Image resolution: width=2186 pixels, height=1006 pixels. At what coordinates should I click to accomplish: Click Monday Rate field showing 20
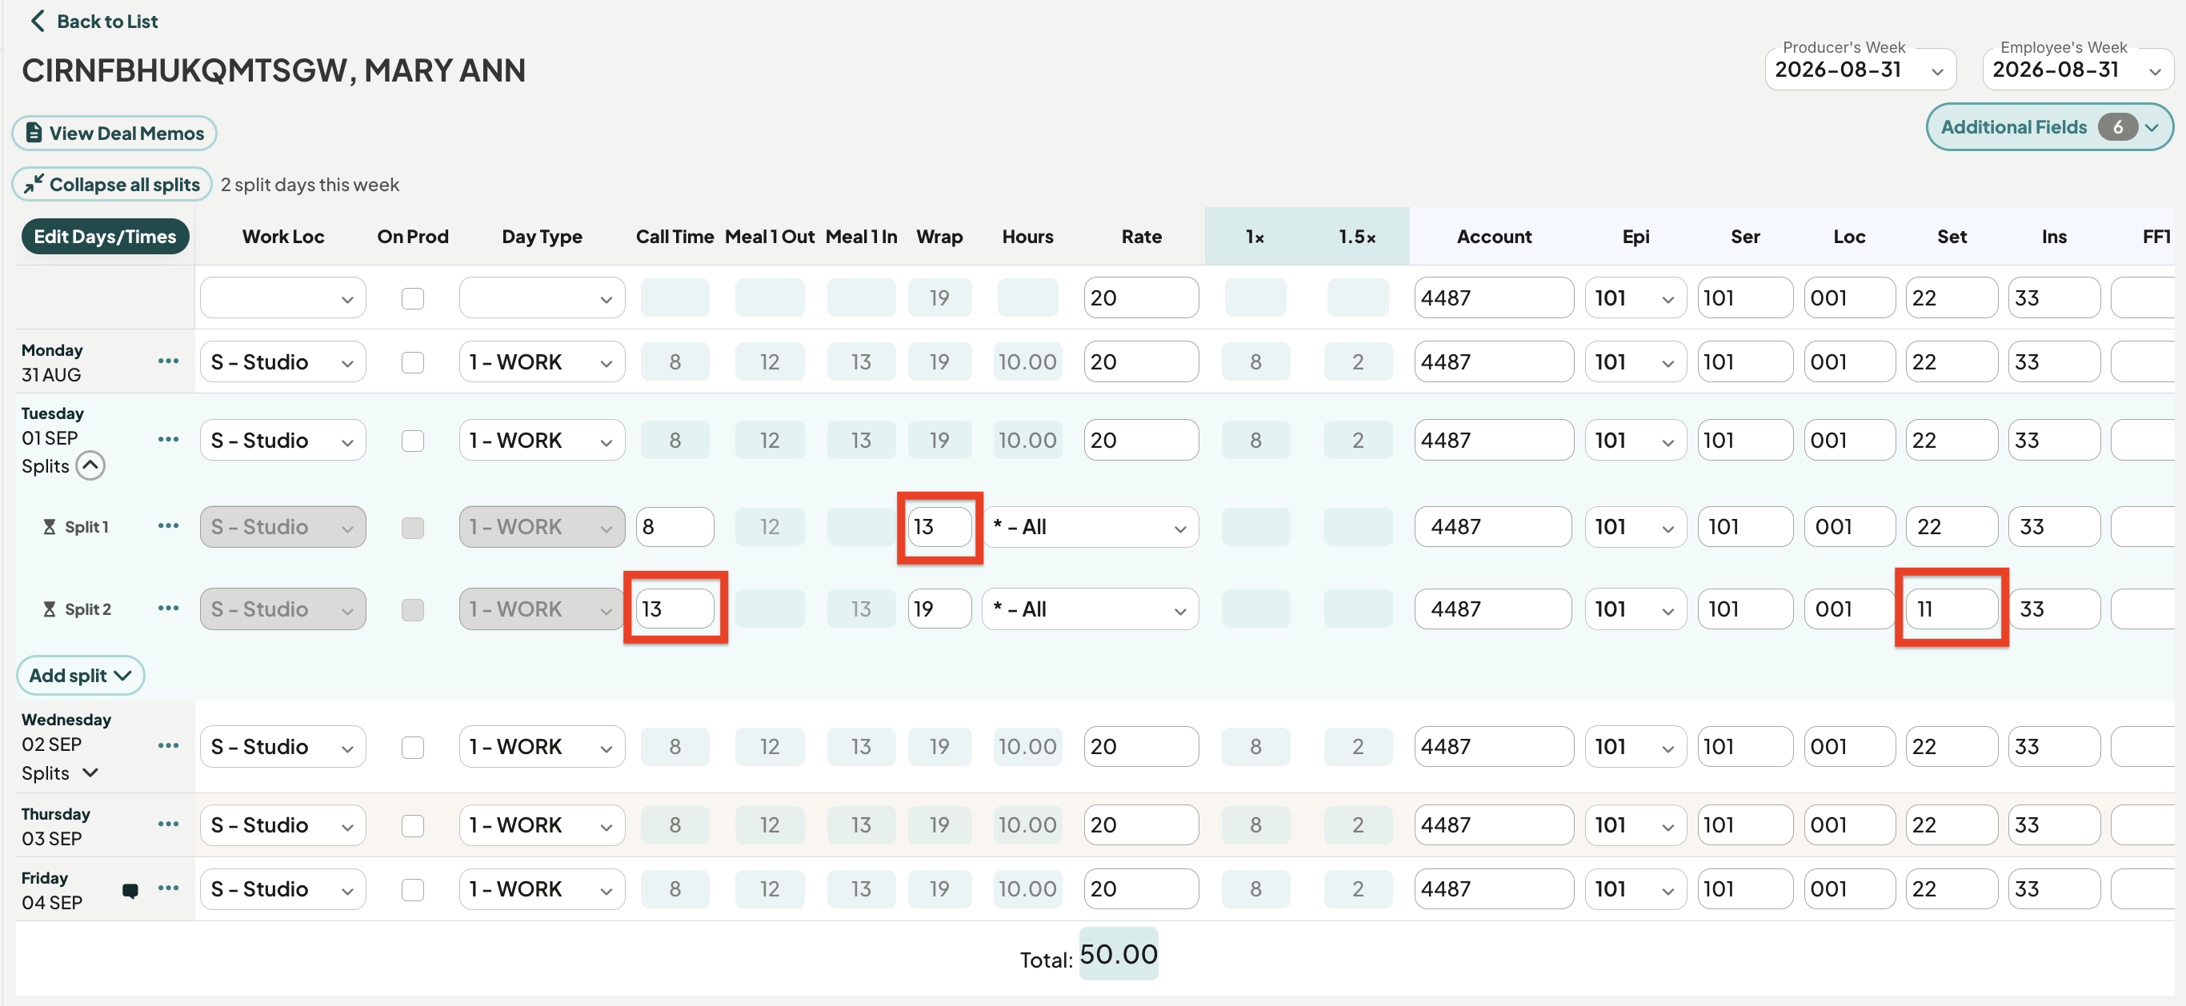1140,362
